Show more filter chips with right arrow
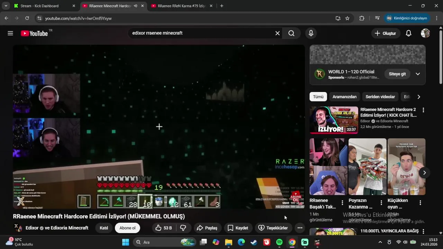The height and width of the screenshot is (249, 443). (x=418, y=97)
